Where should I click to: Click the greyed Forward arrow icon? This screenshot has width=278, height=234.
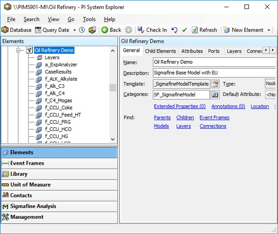pos(129,30)
